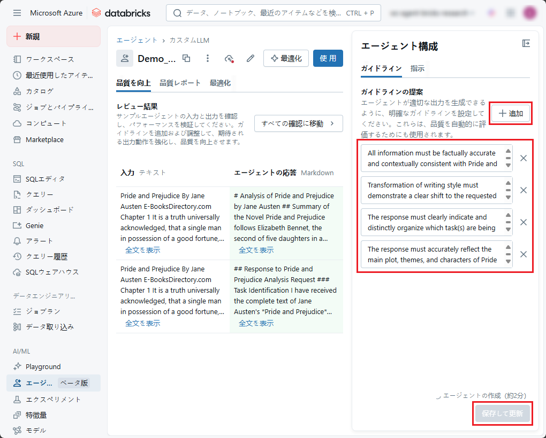Delete the 'Transformation of writing style' guideline
Viewport: 546px width, 438px height.
[x=524, y=190]
